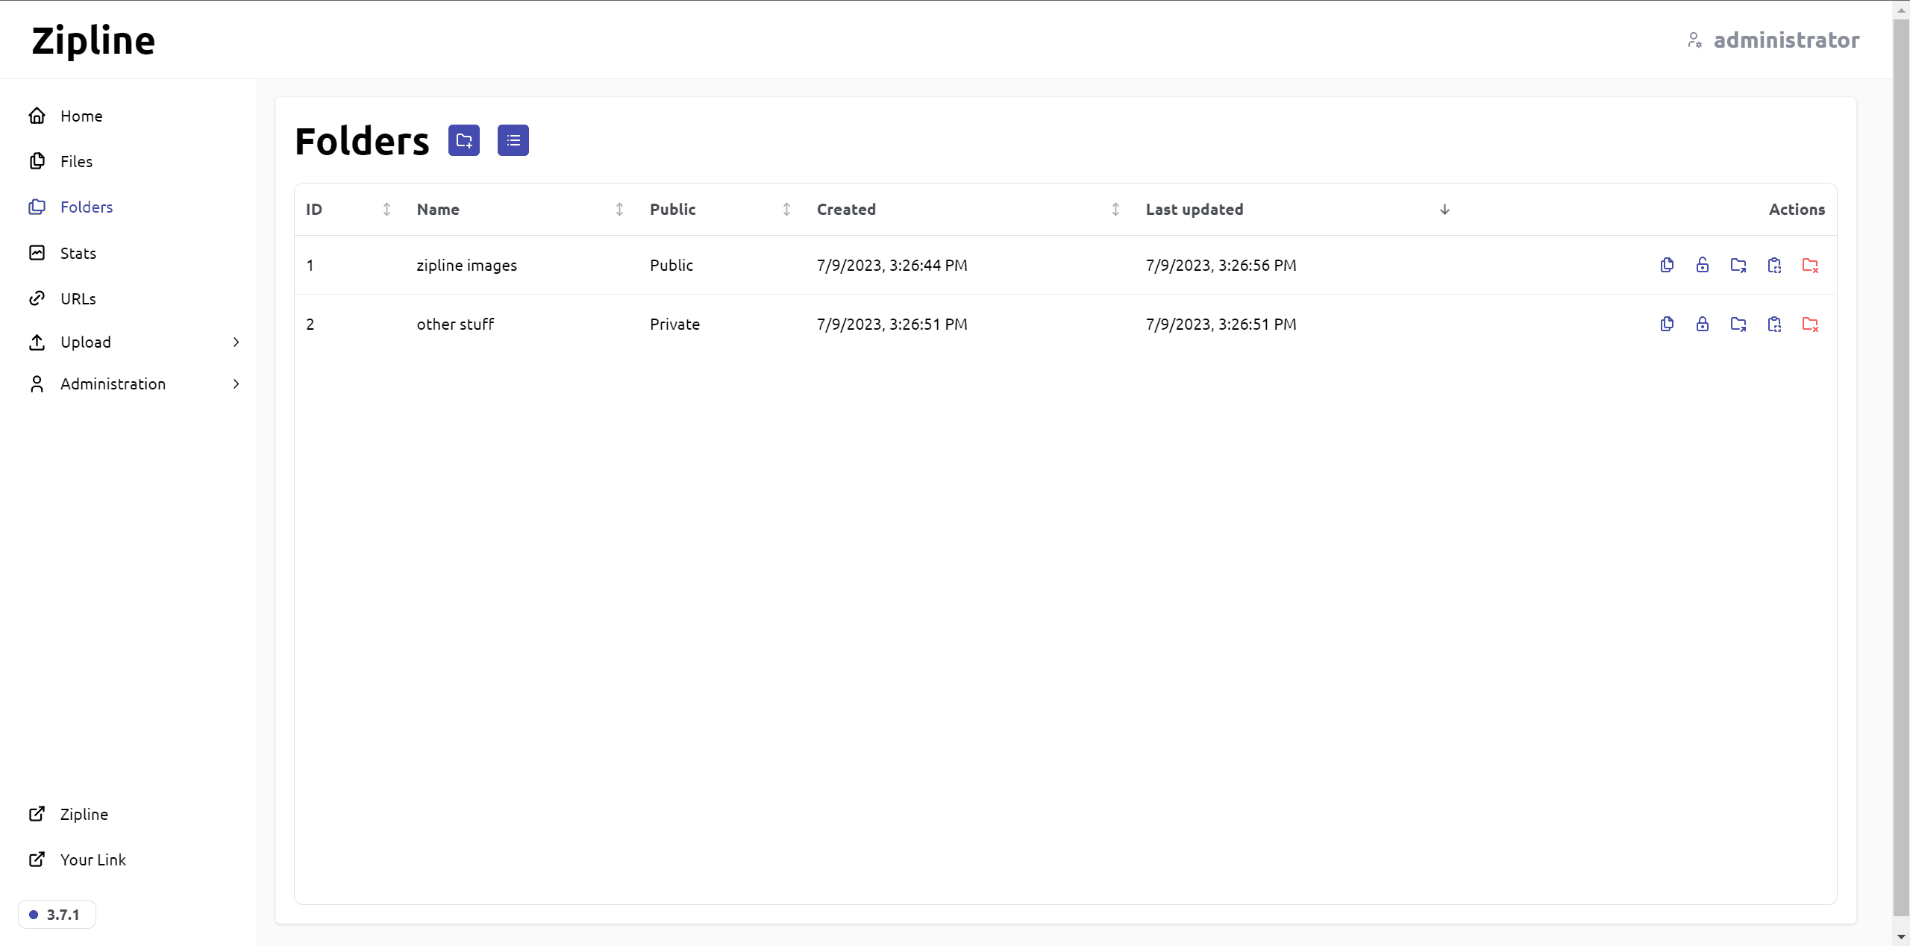Navigate to the Files section
Screen dimensions: 1910x946
pyautogui.click(x=75, y=160)
